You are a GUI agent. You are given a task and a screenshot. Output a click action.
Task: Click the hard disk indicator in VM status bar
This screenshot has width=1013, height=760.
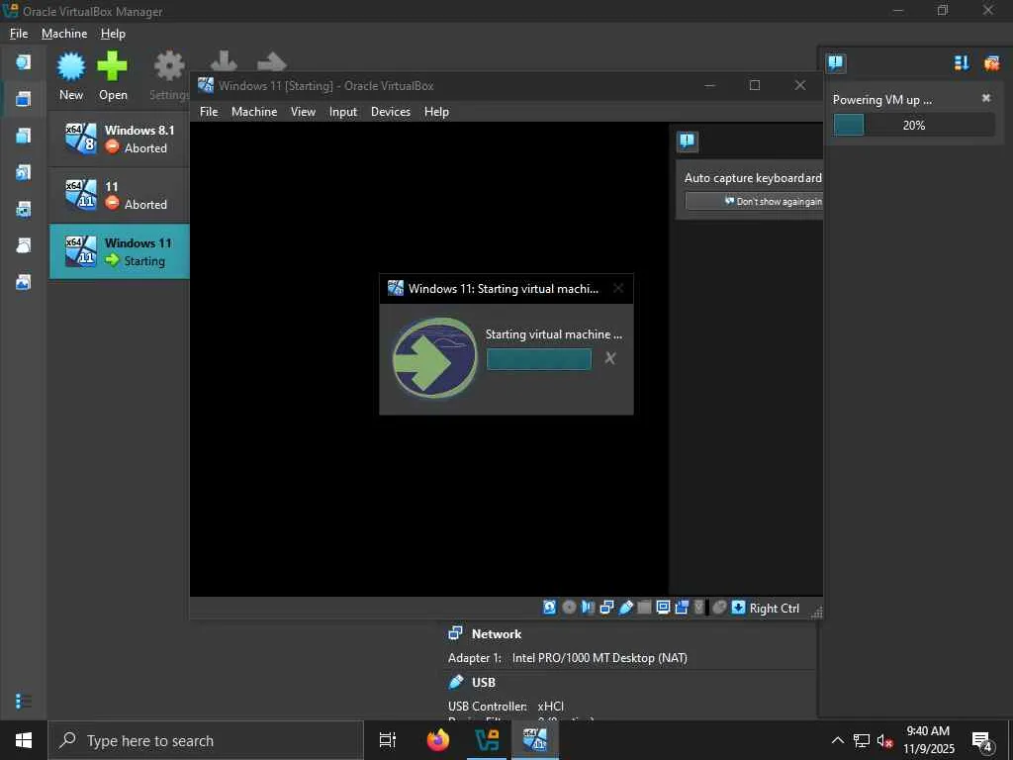pos(550,607)
